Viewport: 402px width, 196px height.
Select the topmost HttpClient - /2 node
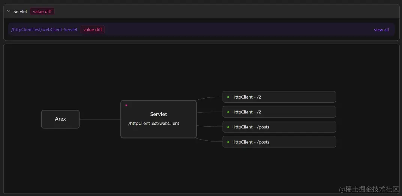[279, 97]
